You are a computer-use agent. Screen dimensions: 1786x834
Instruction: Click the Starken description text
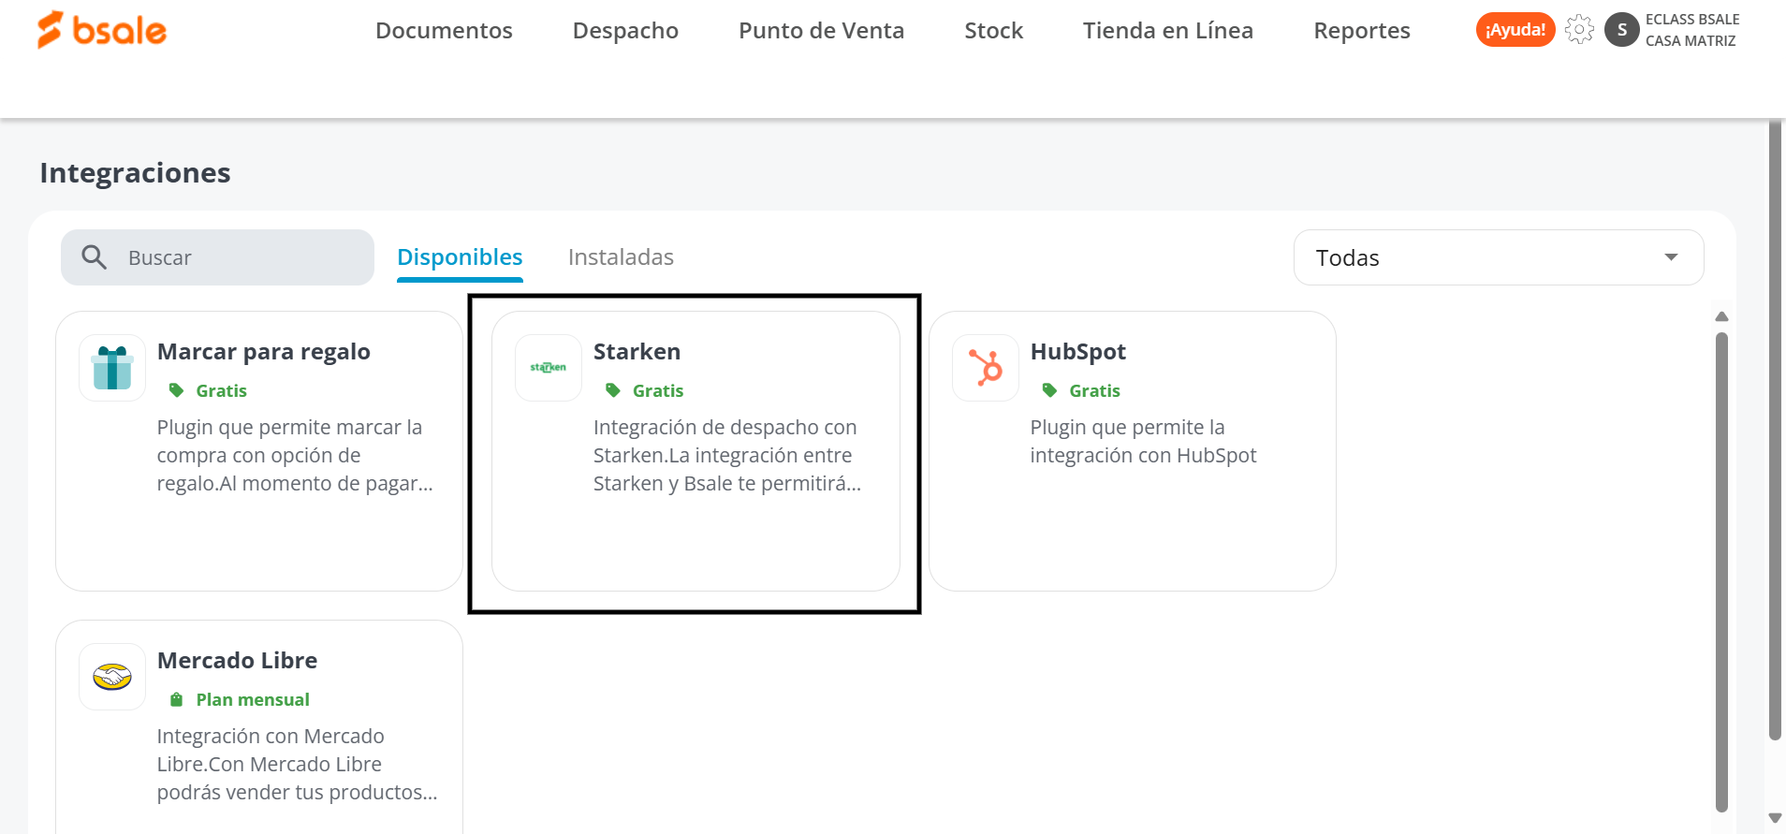727,456
